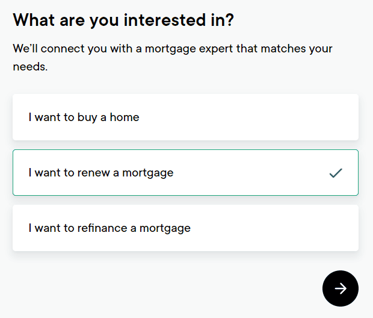Screen dimensions: 373x318
Task: Proceed to the next step with the arrow
Action: pyautogui.click(x=340, y=288)
